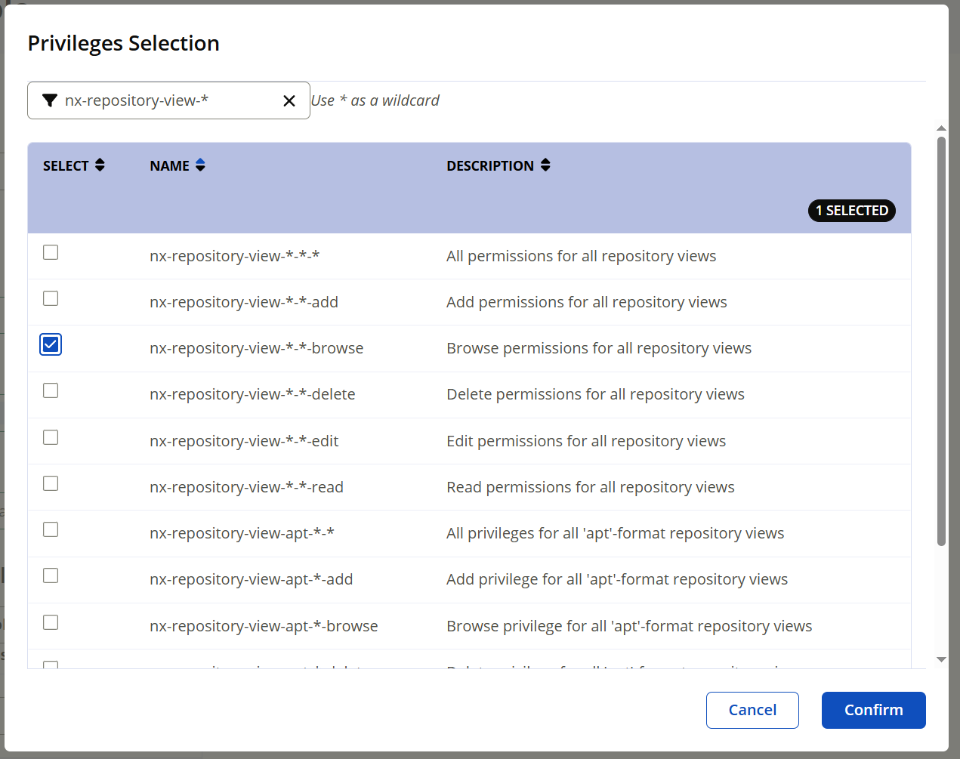The height and width of the screenshot is (759, 960).
Task: Sort by the NAME column arrows
Action: 200,165
